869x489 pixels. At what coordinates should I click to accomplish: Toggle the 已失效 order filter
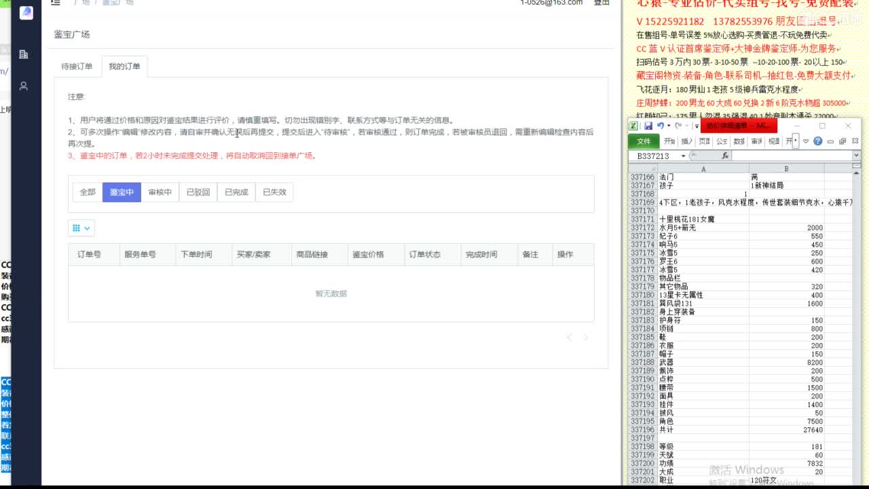point(274,192)
